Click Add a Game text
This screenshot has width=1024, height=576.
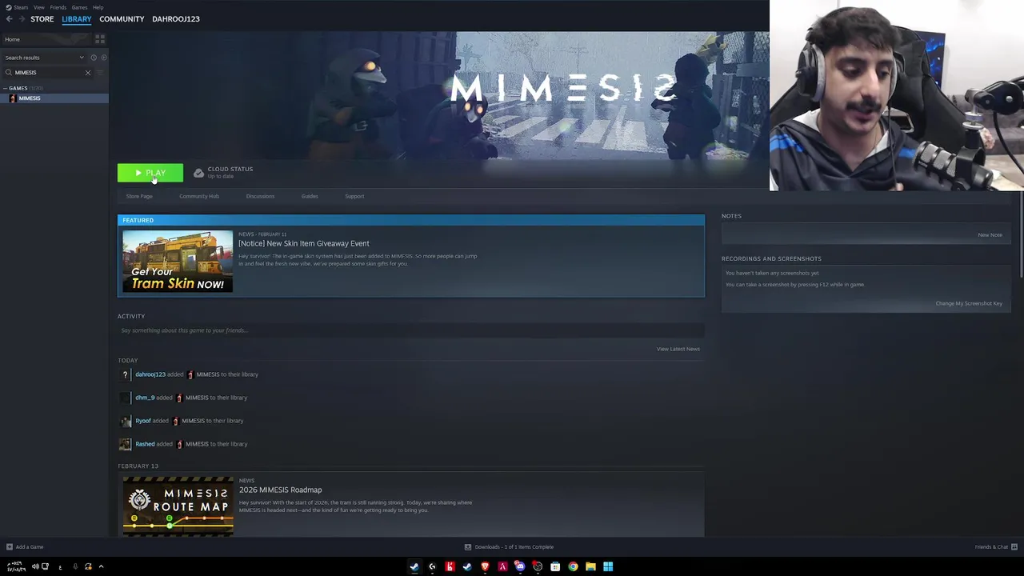pos(30,547)
